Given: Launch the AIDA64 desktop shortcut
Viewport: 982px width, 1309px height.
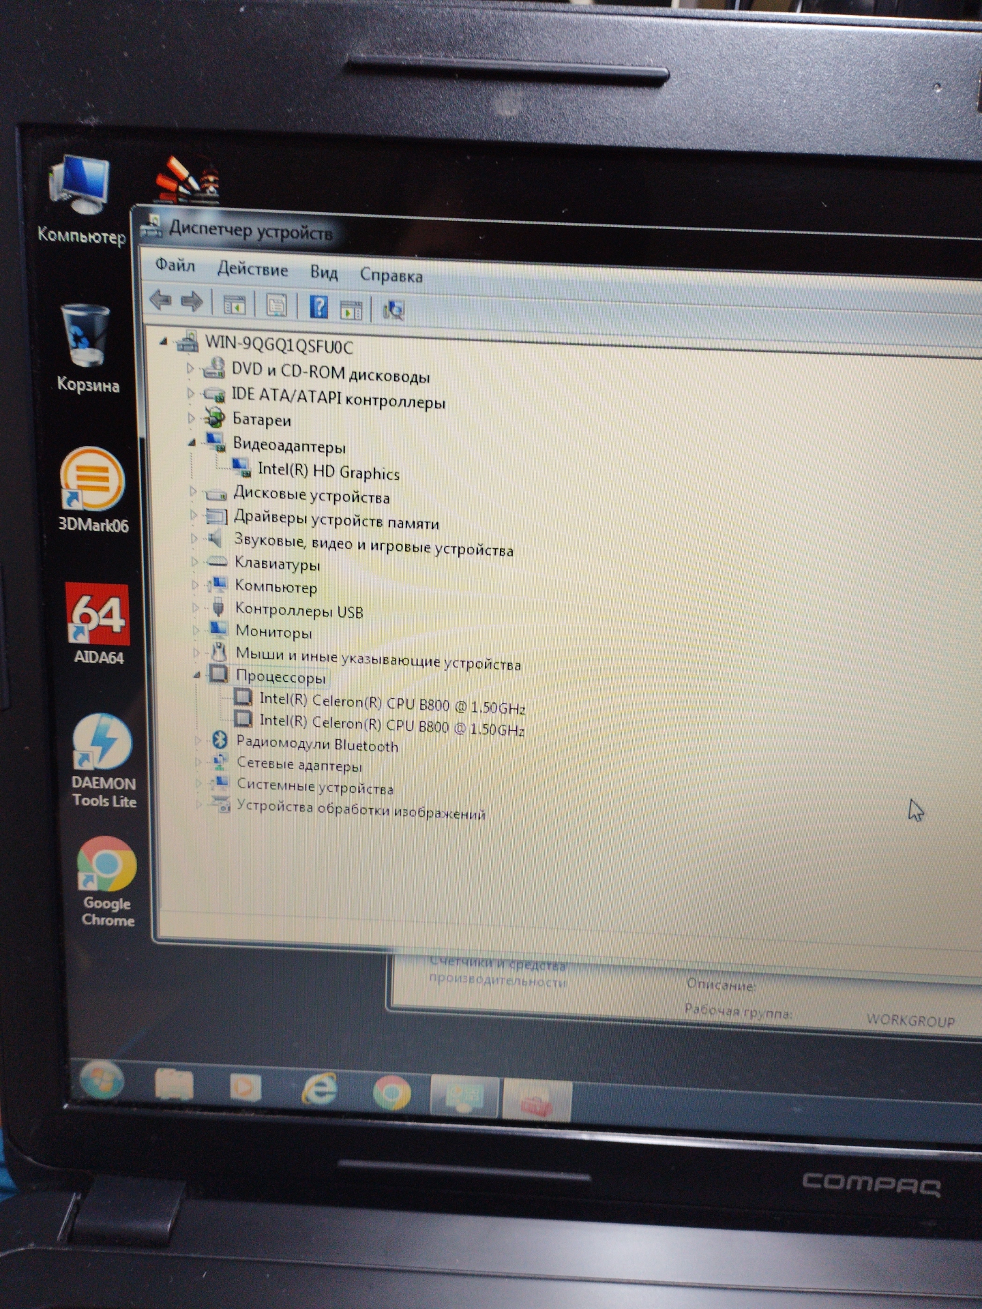Looking at the screenshot, I should (98, 623).
